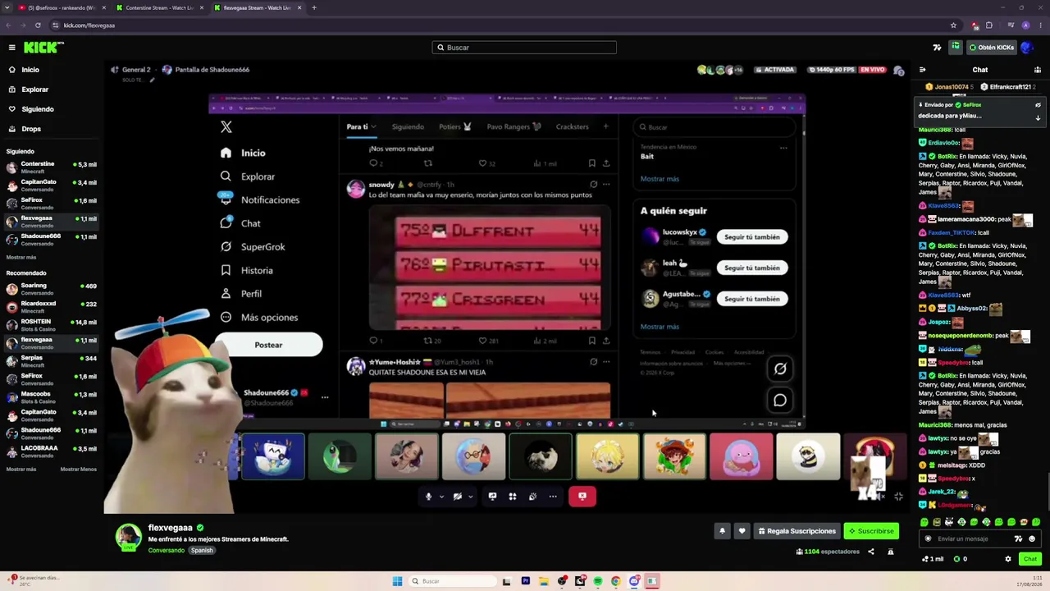Open microphone options dropdown arrow
The height and width of the screenshot is (591, 1050).
coord(441,497)
